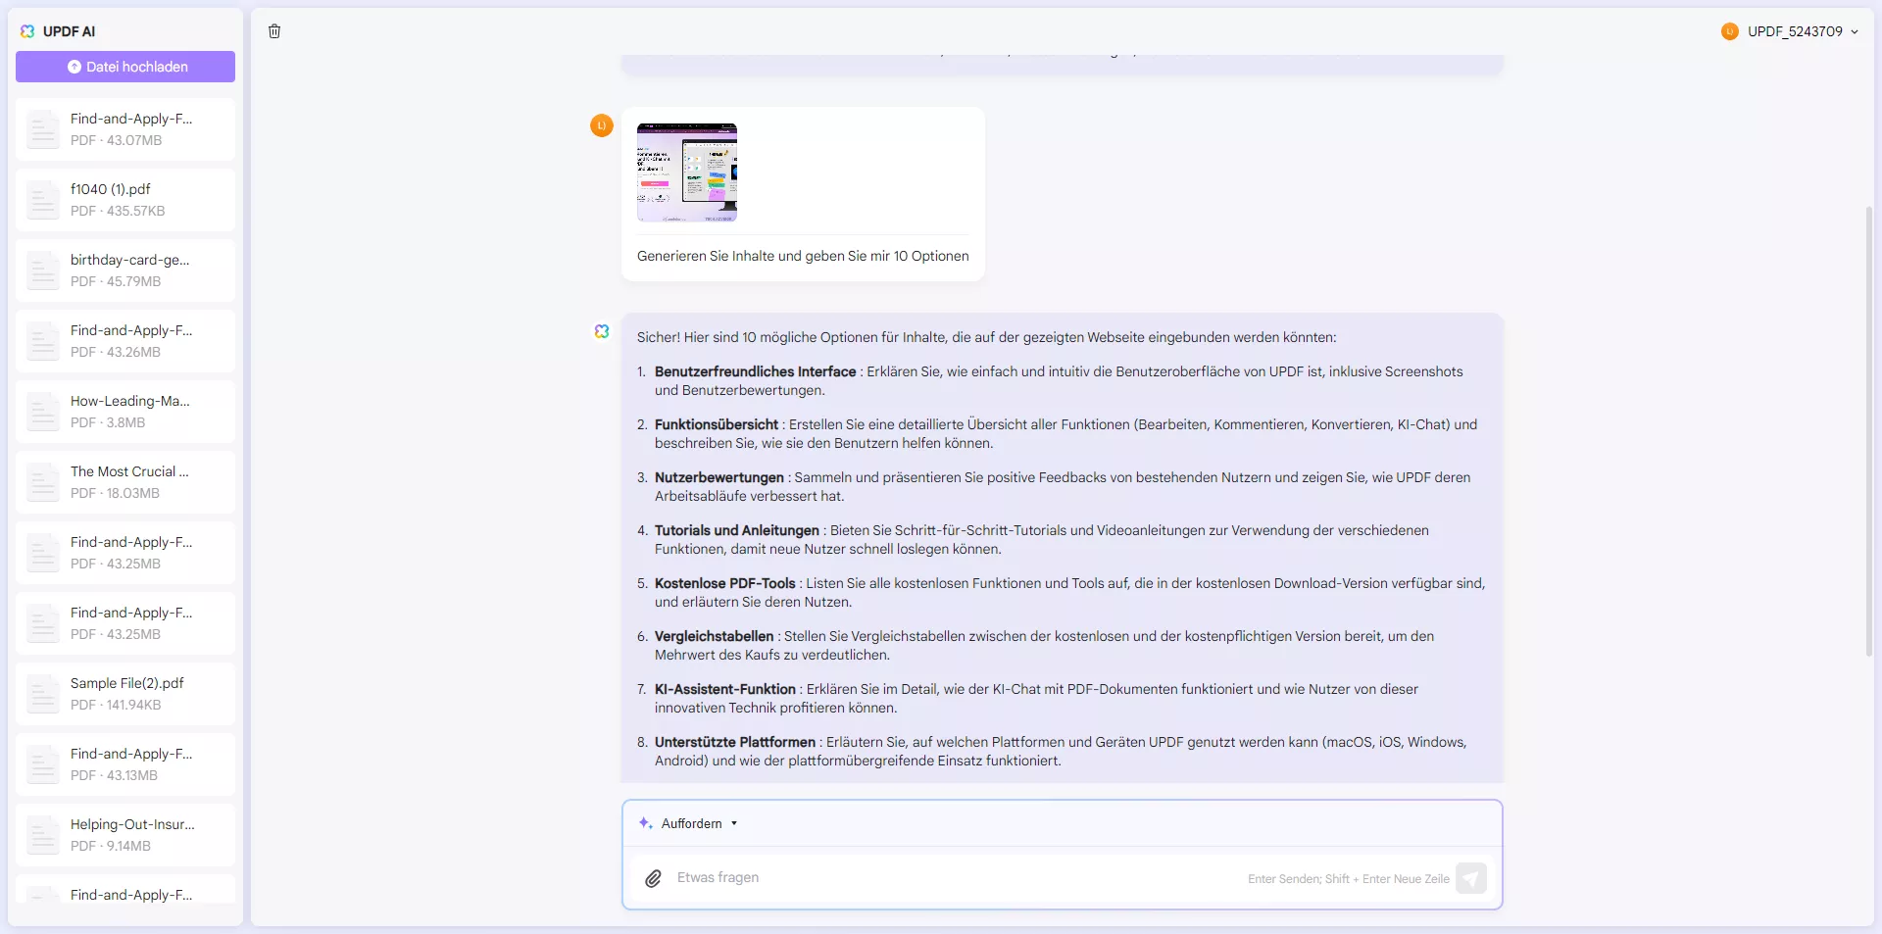
Task: Click the sparkle icon beside Auffordern
Action: coord(646,823)
